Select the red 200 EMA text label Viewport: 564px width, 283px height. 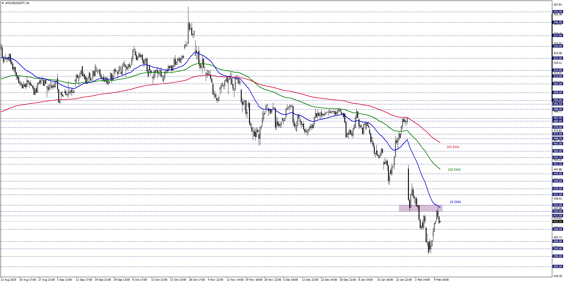coord(453,147)
